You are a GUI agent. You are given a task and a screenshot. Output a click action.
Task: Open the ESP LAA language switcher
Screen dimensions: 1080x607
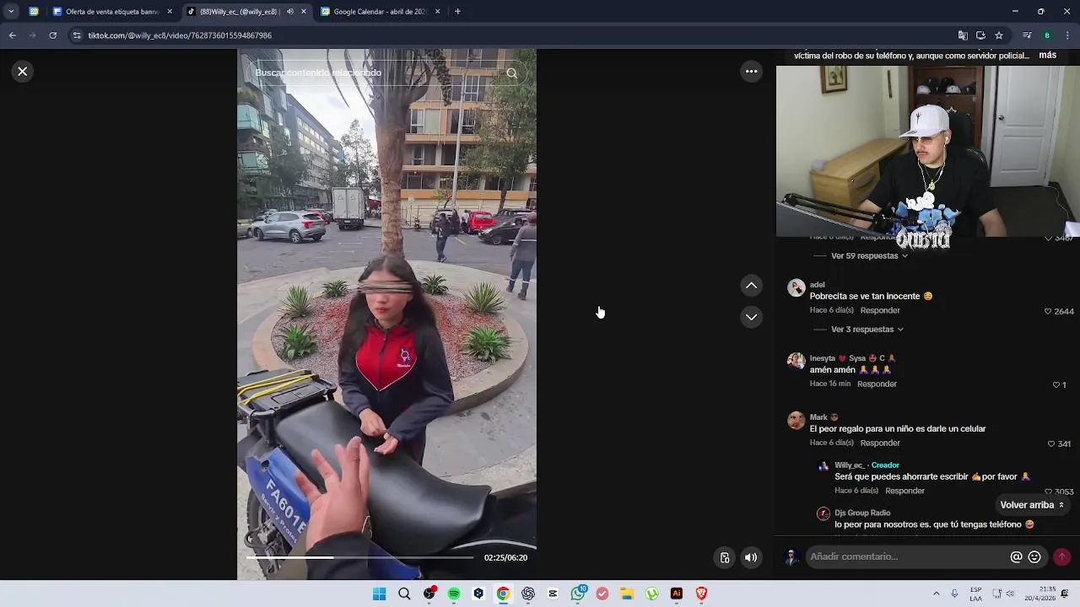(975, 594)
